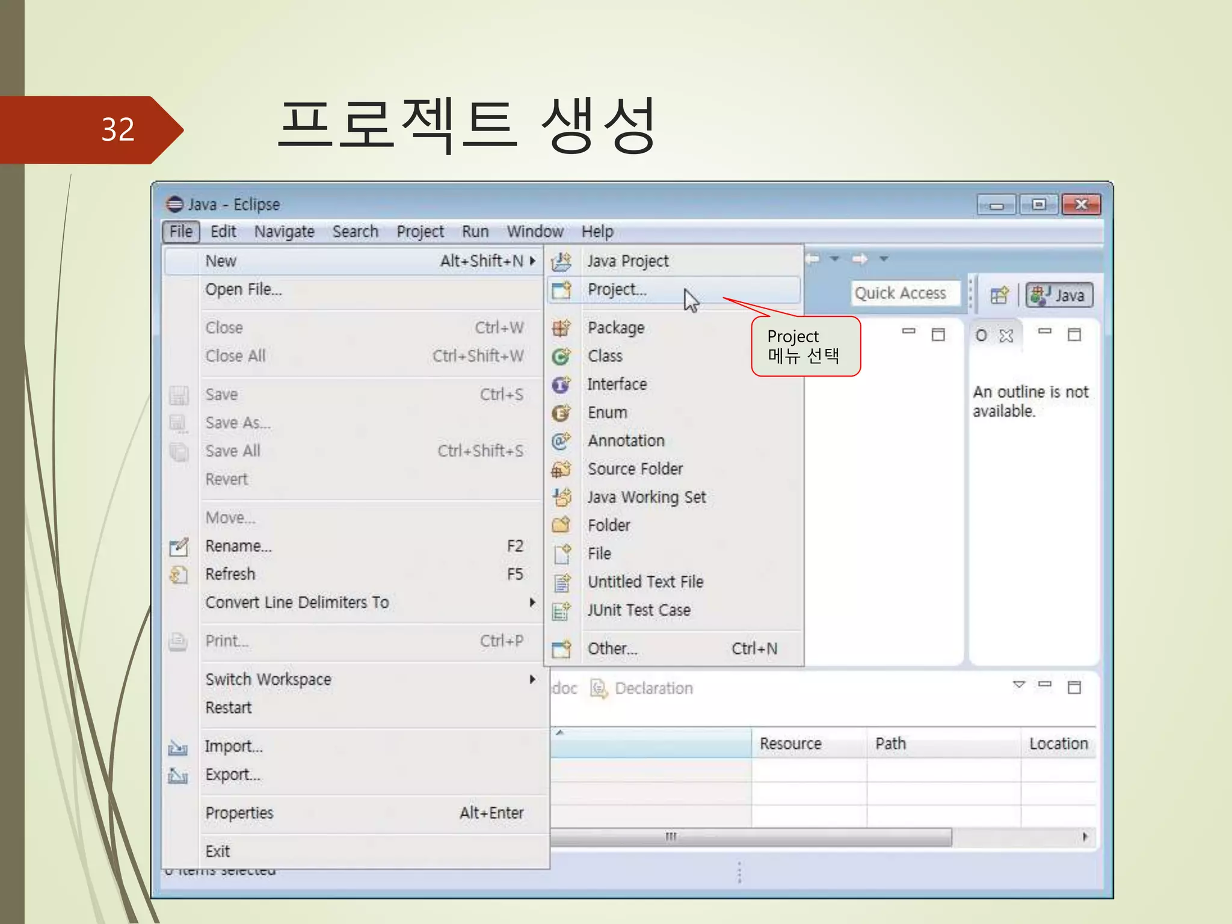The image size is (1232, 924).
Task: Expand the Switch Workspace submenu
Action: pos(532,679)
